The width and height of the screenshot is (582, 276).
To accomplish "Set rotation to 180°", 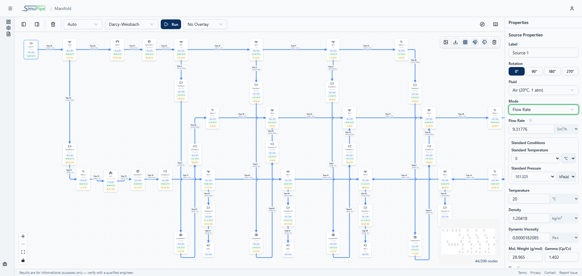I will click(x=552, y=71).
